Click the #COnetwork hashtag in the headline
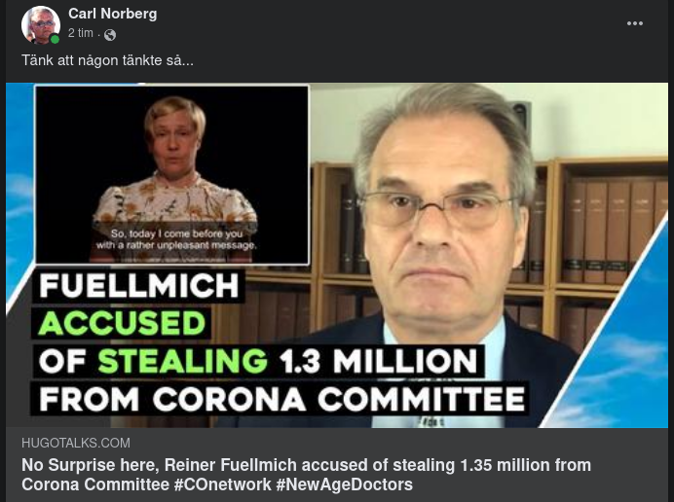The height and width of the screenshot is (502, 674). tap(228, 484)
